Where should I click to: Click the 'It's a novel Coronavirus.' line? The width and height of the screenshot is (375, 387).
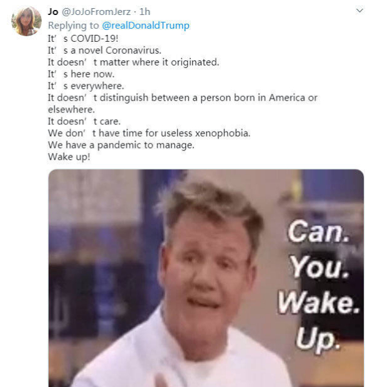[105, 51]
